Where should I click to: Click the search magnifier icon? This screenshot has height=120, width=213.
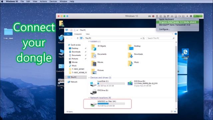coord(173,38)
